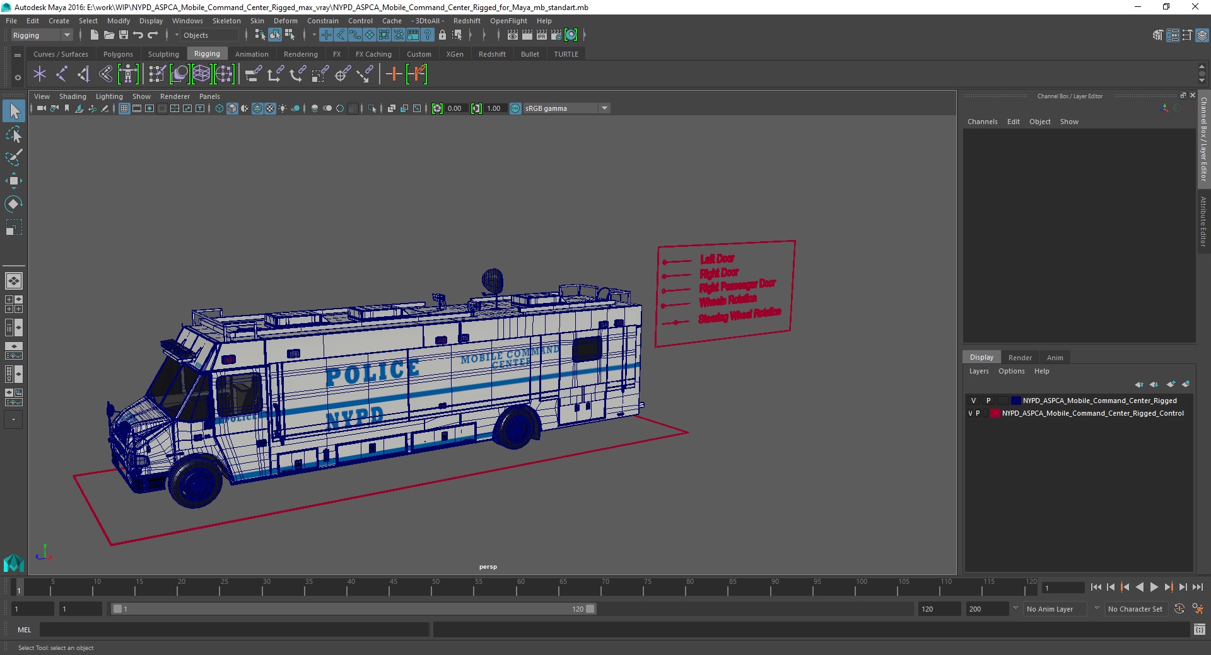Viewport: 1211px width, 655px height.
Task: Open the Render Settings clapboard icon
Action: [x=556, y=35]
